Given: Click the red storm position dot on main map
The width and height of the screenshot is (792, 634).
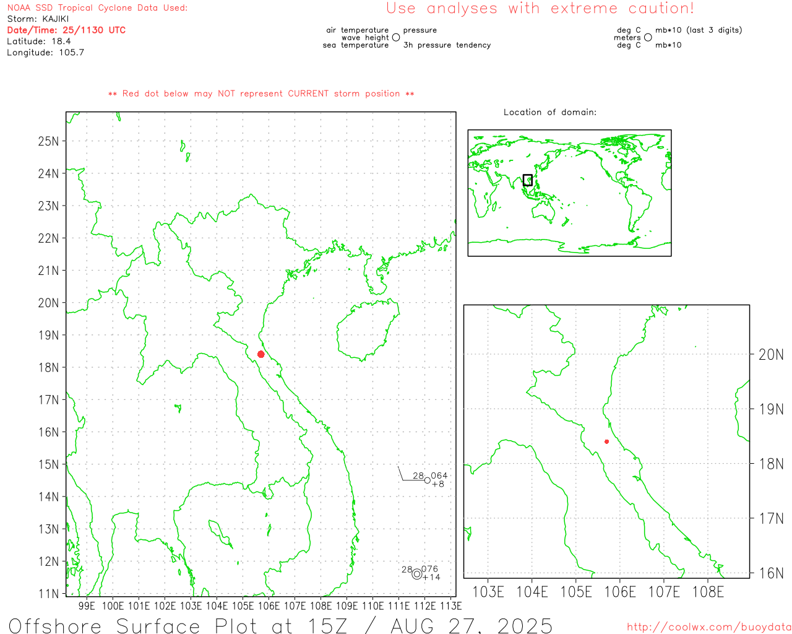Looking at the screenshot, I should [261, 354].
